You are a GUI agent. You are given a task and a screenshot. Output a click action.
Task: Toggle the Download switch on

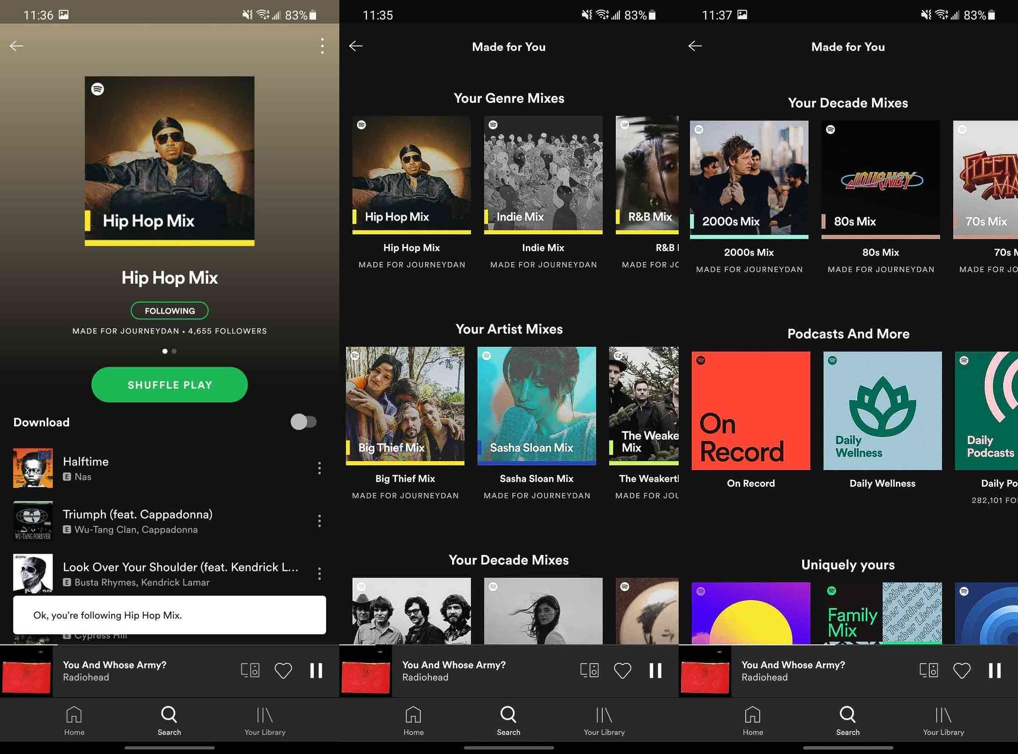303,422
